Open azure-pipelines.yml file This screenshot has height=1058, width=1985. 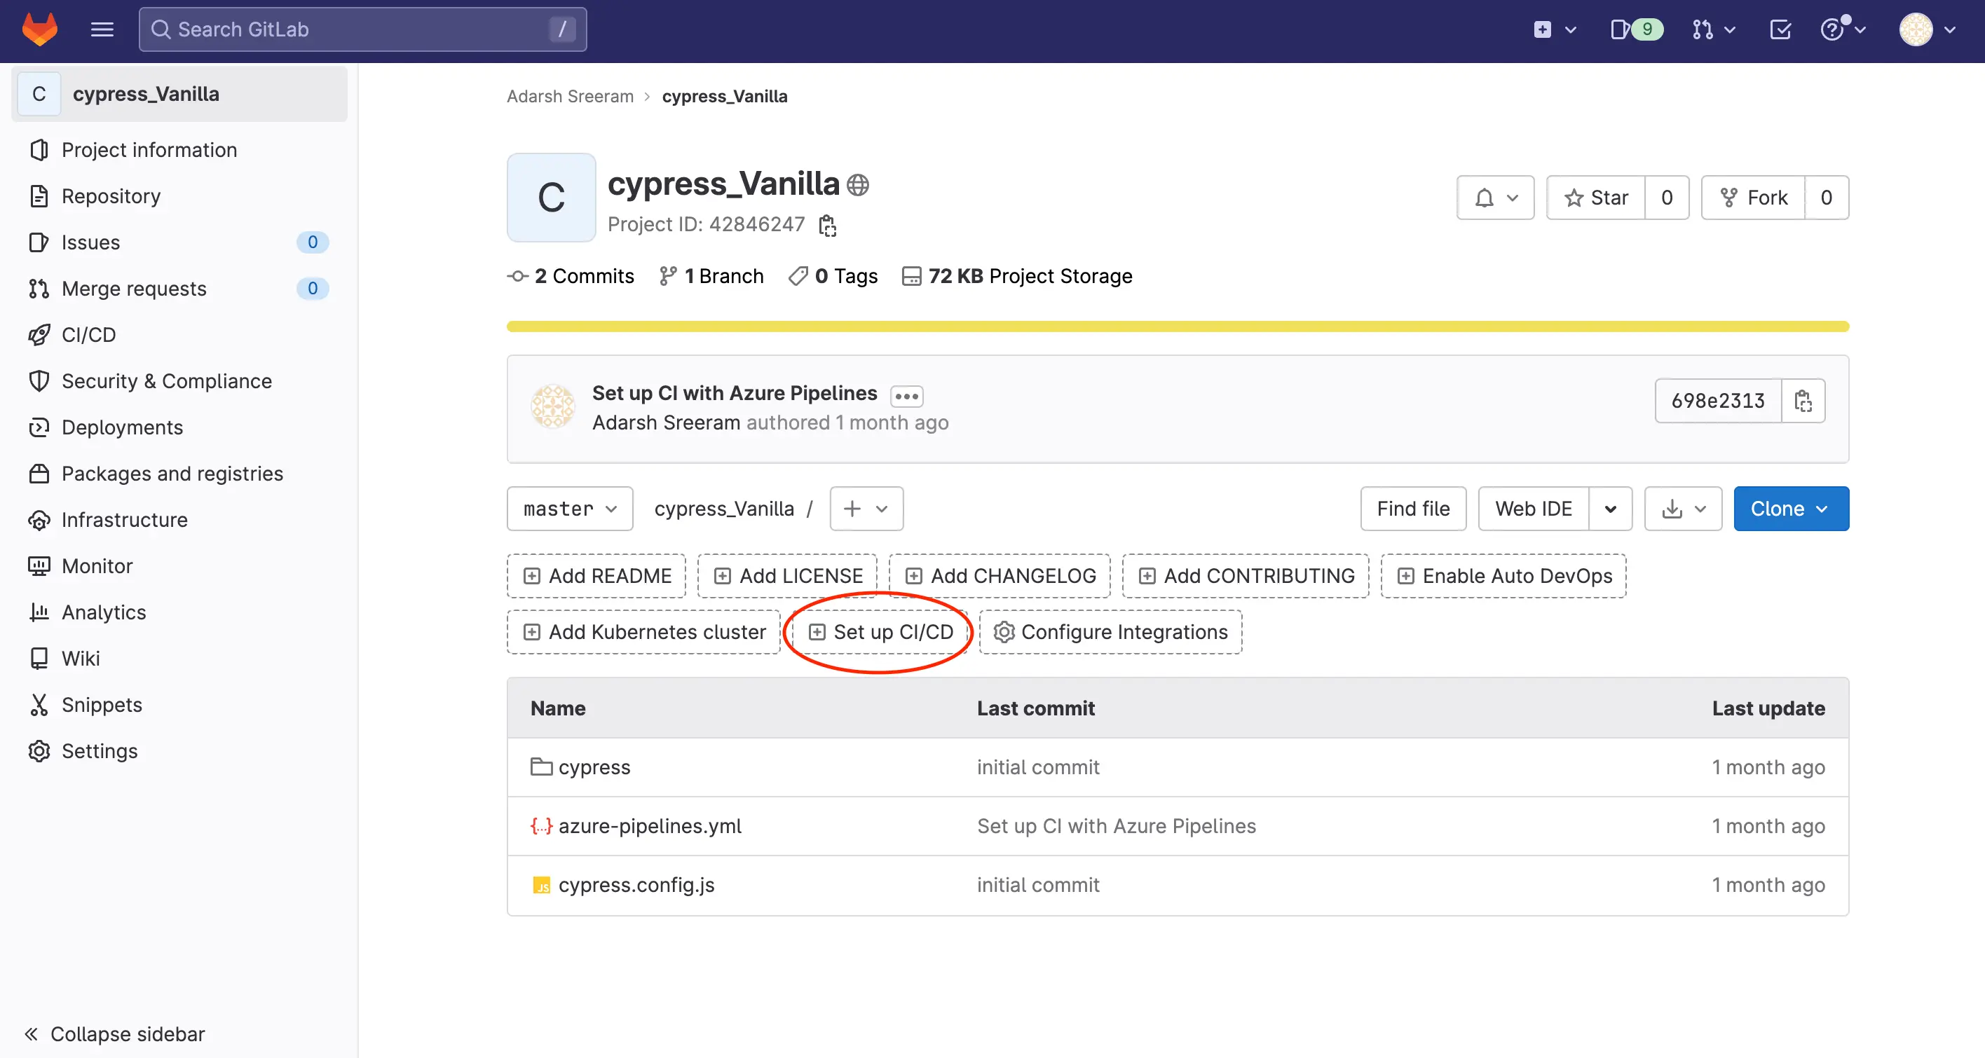(x=649, y=825)
